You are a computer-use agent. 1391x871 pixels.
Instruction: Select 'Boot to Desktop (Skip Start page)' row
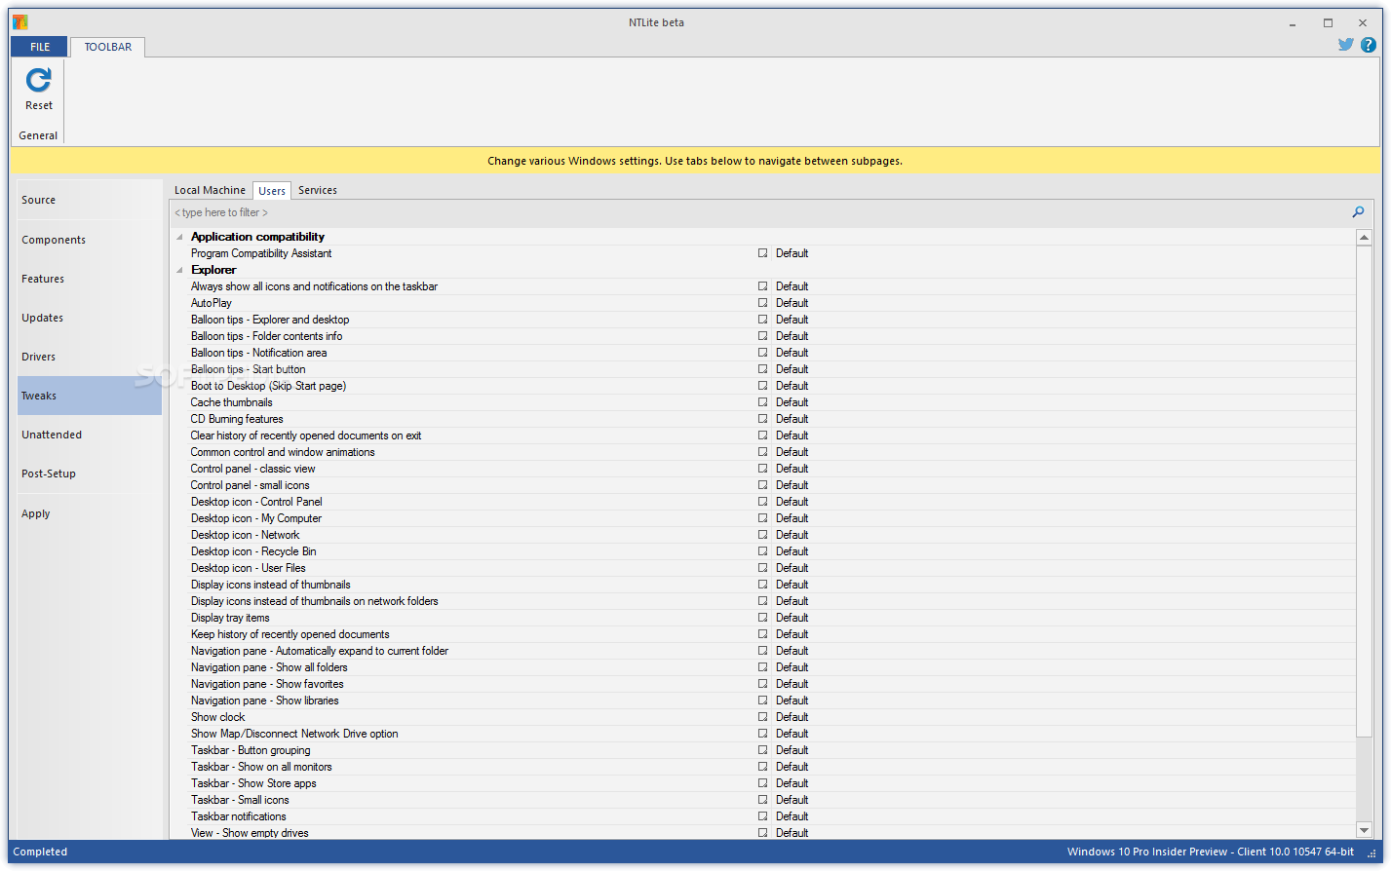pos(268,386)
